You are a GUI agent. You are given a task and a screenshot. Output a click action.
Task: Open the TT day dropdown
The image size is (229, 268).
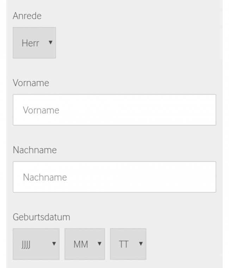(x=128, y=244)
